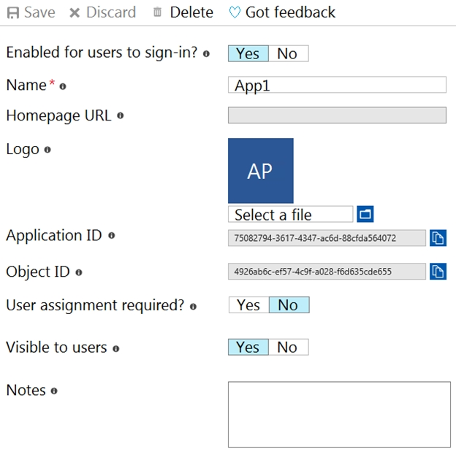Image resolution: width=456 pixels, height=452 pixels.
Task: Click inside the Notes text area
Action: click(339, 413)
